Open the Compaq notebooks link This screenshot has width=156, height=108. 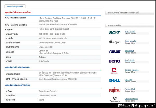pyautogui.click(x=132, y=70)
